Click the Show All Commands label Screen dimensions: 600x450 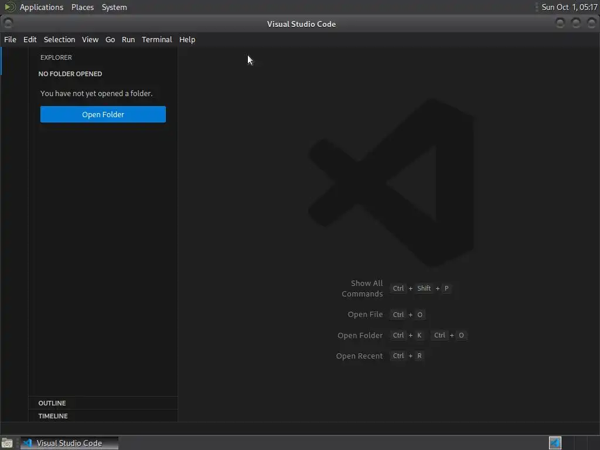(x=362, y=288)
